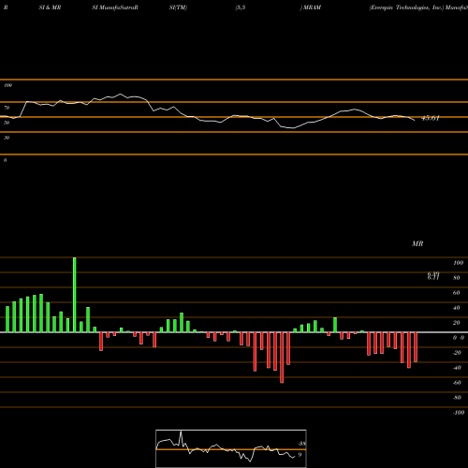Click the ') MRAM' ticker text
This screenshot has height=468, width=468.
pos(311,7)
